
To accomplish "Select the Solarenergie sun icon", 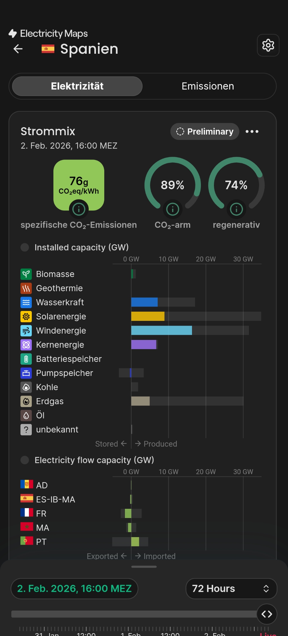I will pyautogui.click(x=26, y=316).
